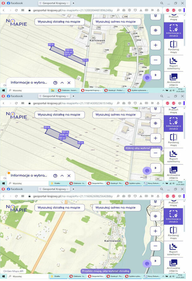Click 'Wyszukaj adres na mapie' in middle map
Image resolution: width=192 pixels, height=281 pixels.
(115, 114)
